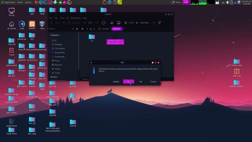The width and height of the screenshot is (252, 142).
Task: Open Documents in the sidebar
Action: 58,52
